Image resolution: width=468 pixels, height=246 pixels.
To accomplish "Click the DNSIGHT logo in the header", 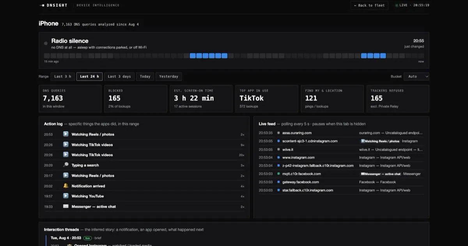I will [53, 5].
